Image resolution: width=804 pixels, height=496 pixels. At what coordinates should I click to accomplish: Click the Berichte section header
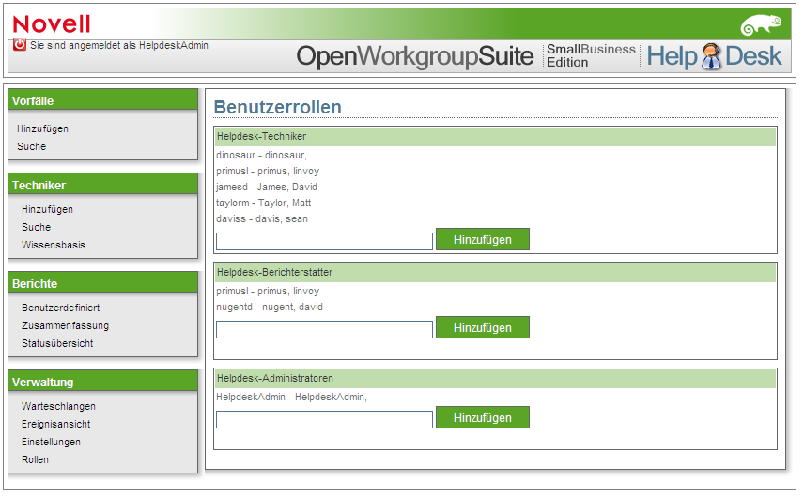tap(102, 282)
